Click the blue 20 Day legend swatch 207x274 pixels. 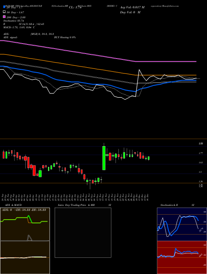point(5,7)
